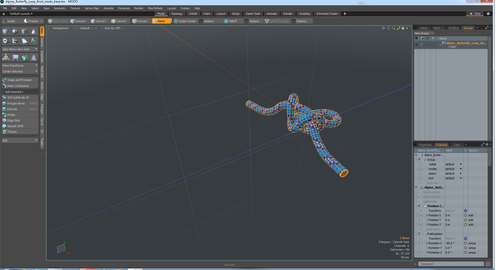Add a new layout tab with plus

click(x=345, y=14)
